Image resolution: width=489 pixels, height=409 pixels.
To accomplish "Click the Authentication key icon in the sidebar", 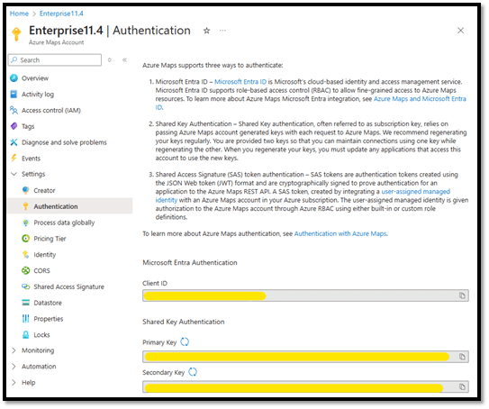I will pyautogui.click(x=26, y=206).
